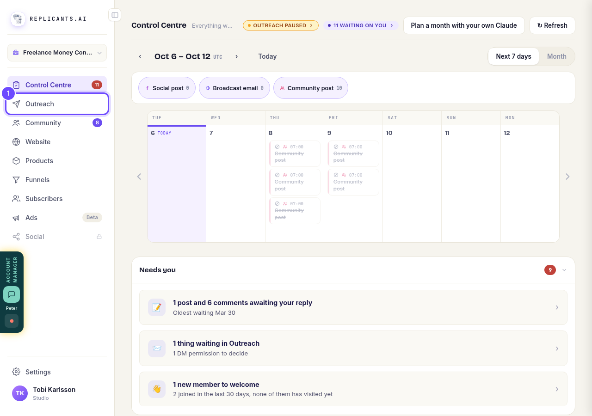Open first Community post on Friday 9

coord(353,153)
